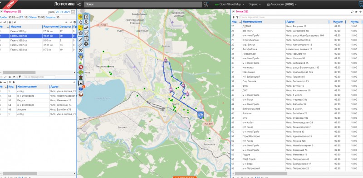
Task: Click the blue help globe with notification badge
Action: pos(81,88)
